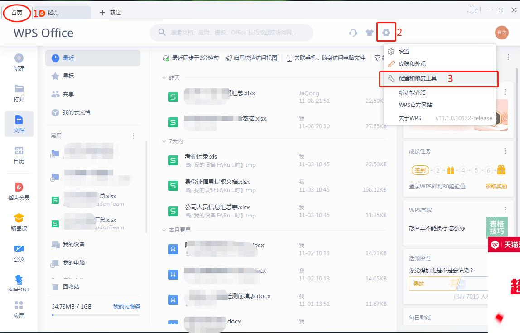Select 星标 in the navigation list
Image resolution: width=520 pixels, height=333 pixels.
coord(93,76)
